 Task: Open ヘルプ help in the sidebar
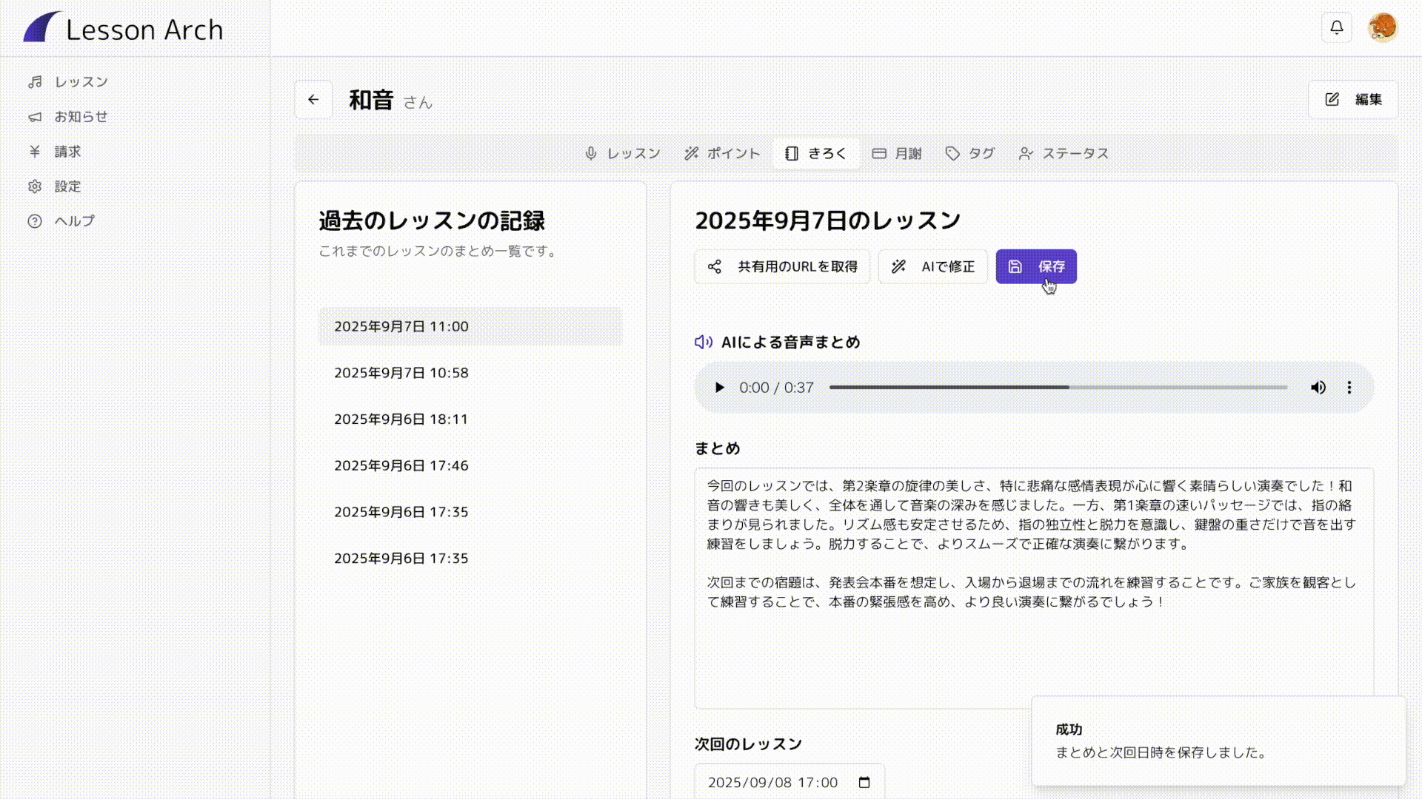point(74,221)
